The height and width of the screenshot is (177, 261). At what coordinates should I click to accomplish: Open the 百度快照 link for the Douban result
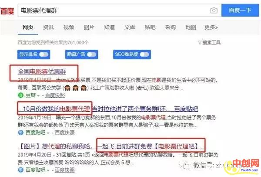click(x=55, y=95)
